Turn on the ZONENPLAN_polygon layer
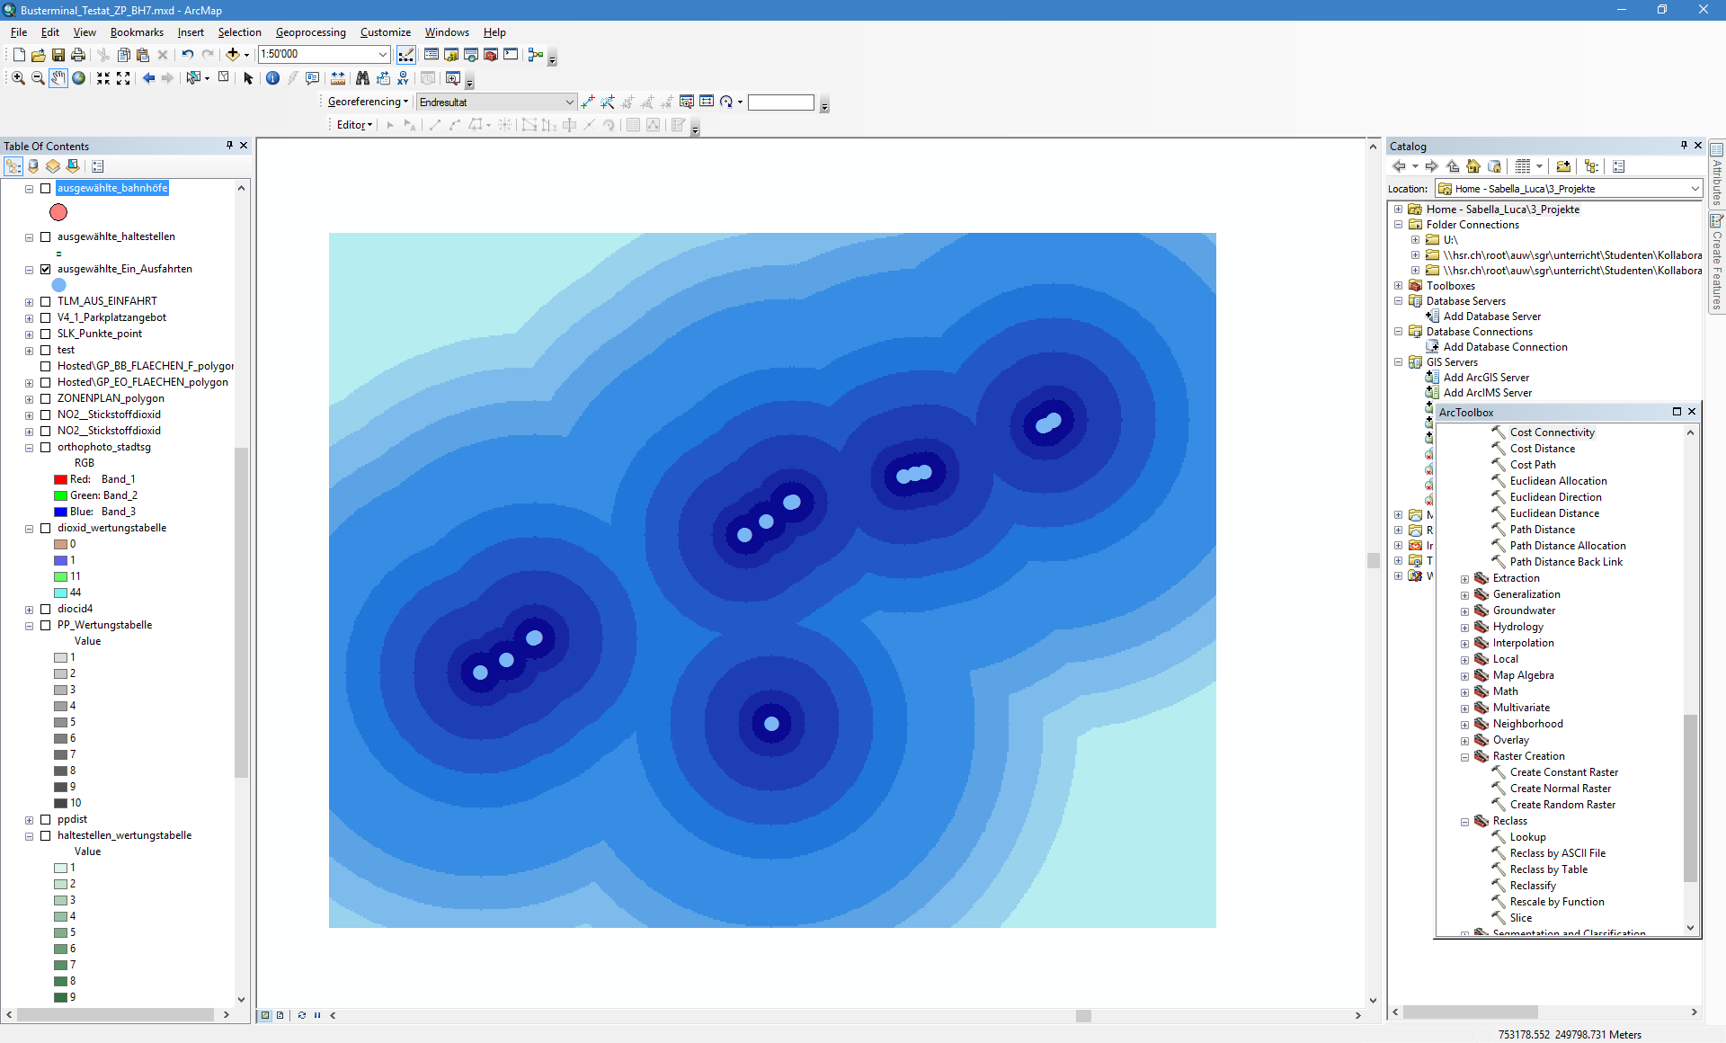 click(x=45, y=399)
